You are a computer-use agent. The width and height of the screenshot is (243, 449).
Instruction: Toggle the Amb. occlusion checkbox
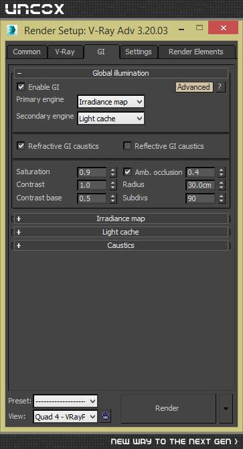pyautogui.click(x=127, y=172)
